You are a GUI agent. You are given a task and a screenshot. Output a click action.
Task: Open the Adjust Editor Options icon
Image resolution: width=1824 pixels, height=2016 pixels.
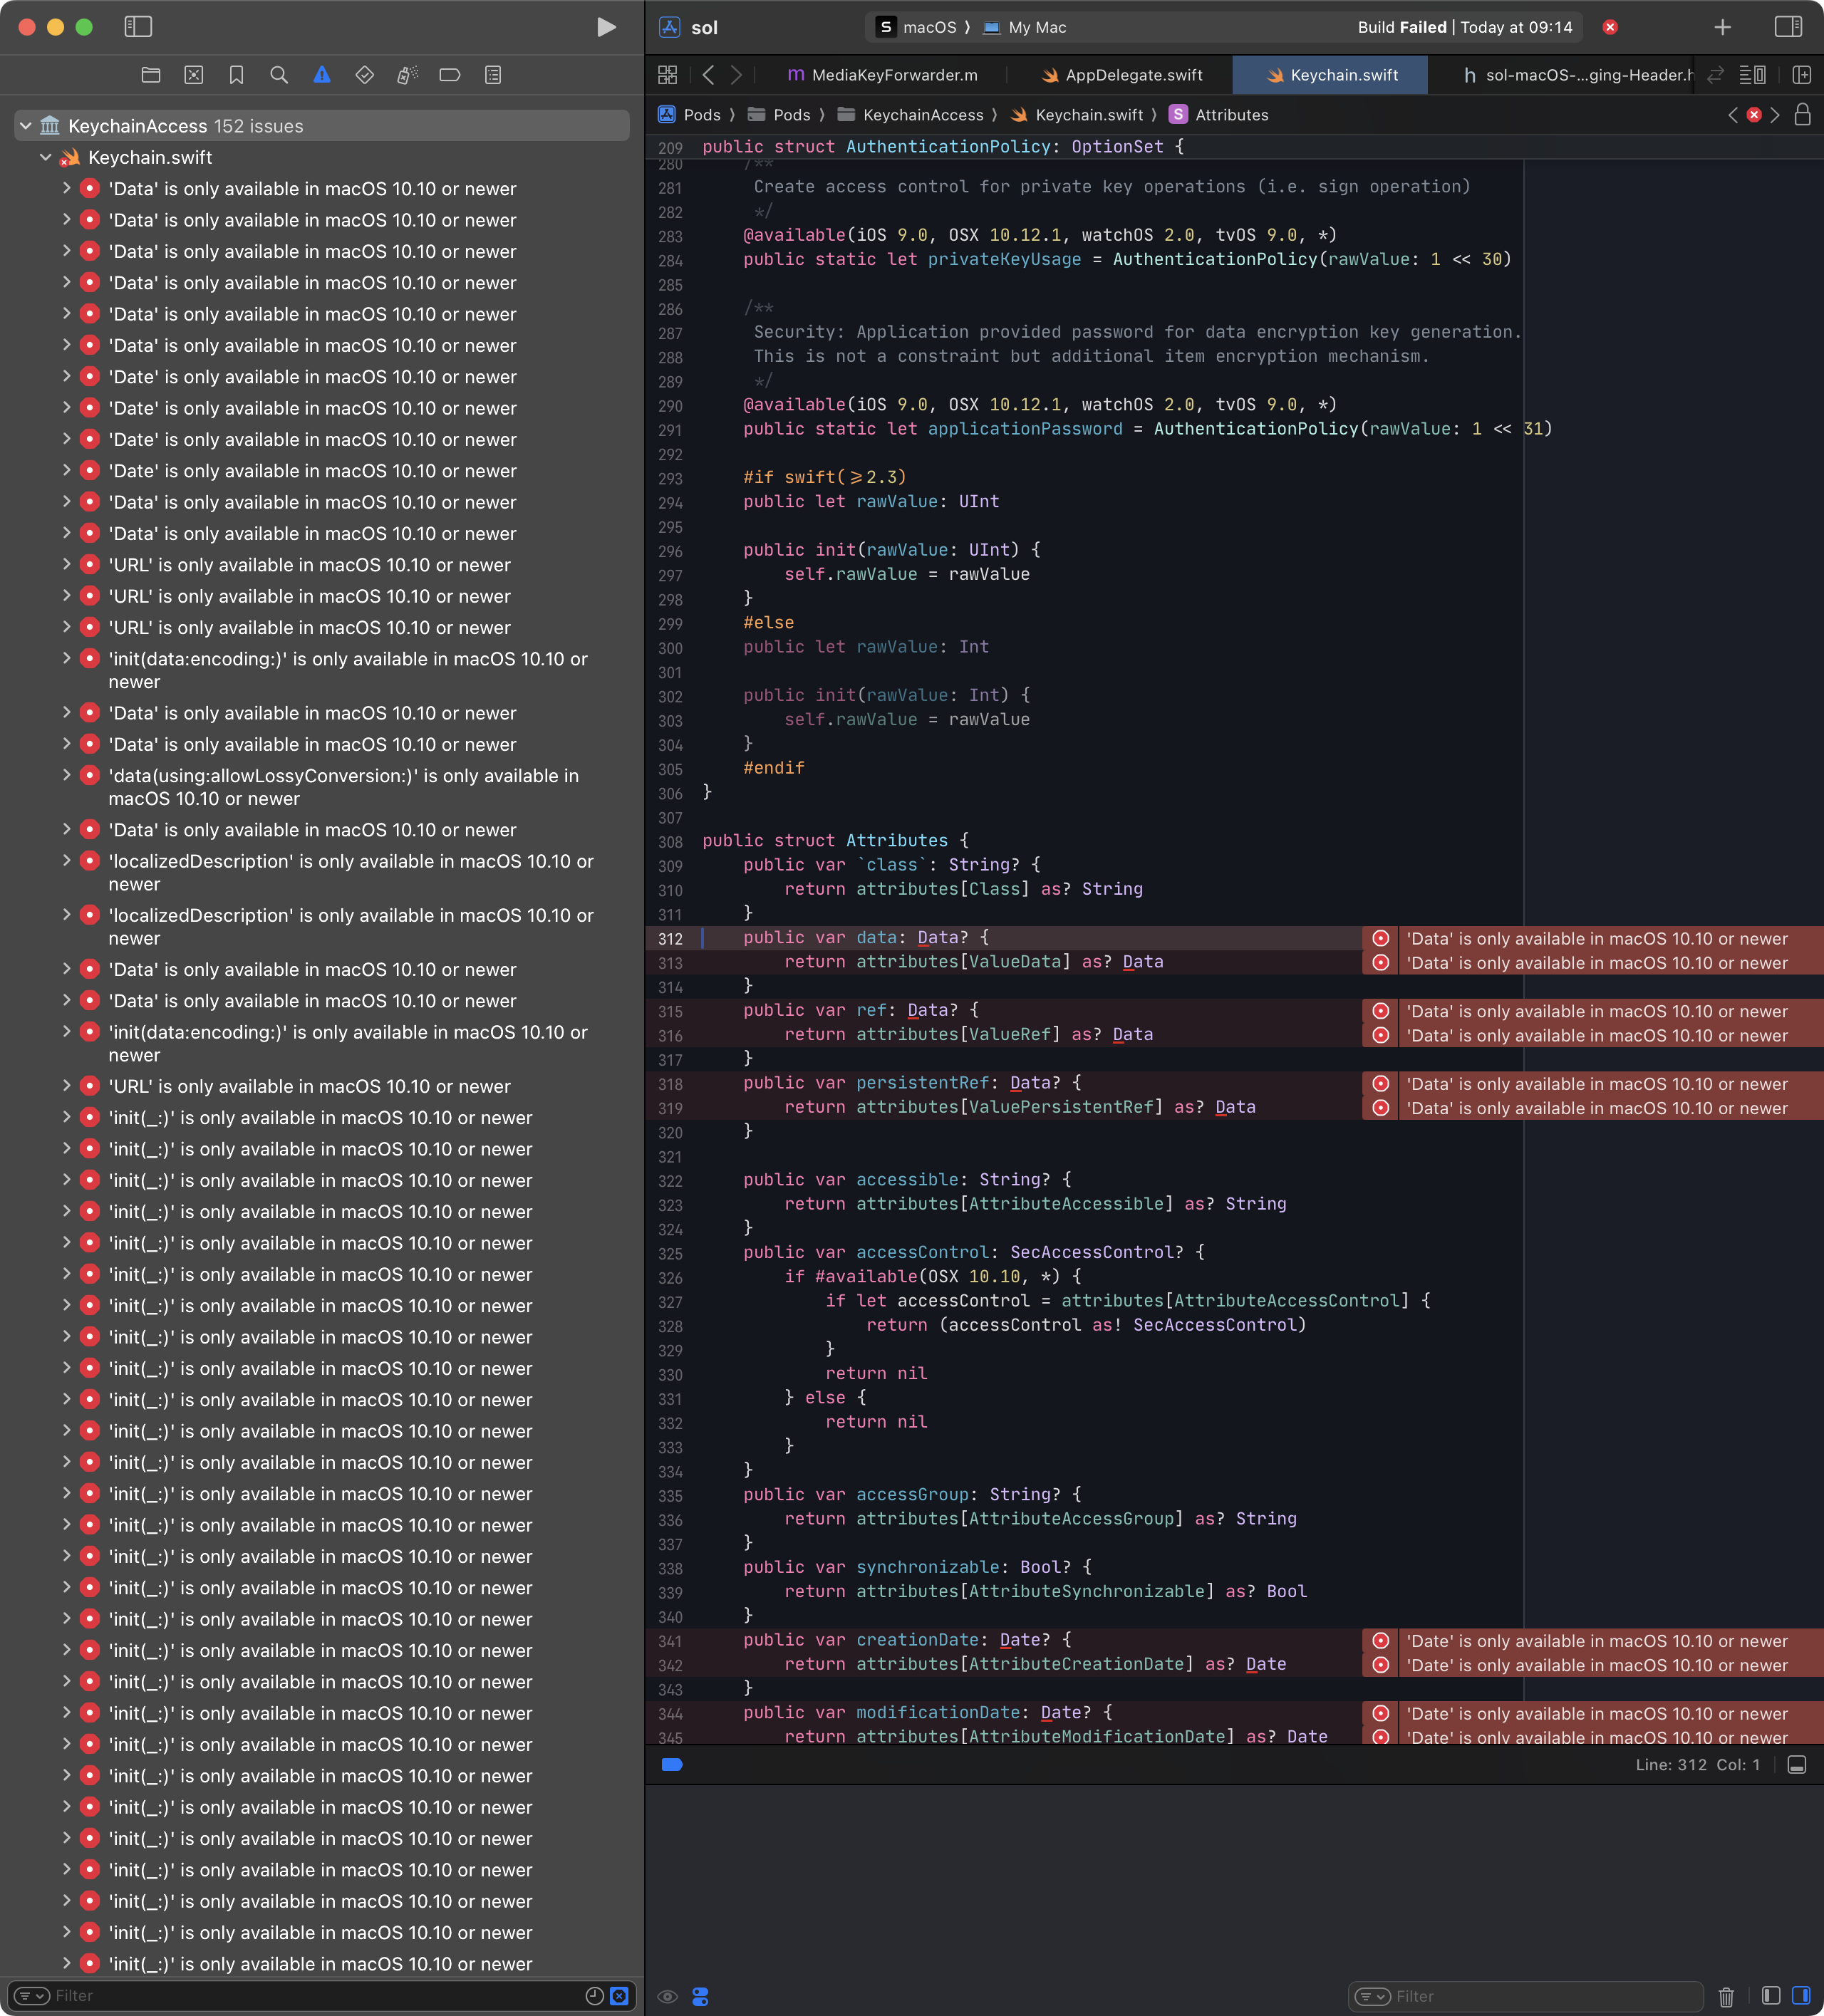point(1753,74)
